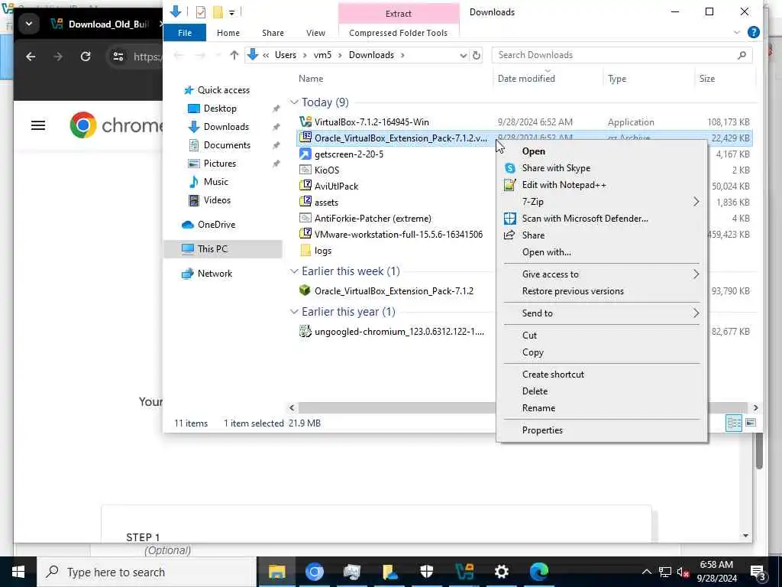Choose Rename in the context menu
Screen dimensions: 782x587
(538, 408)
